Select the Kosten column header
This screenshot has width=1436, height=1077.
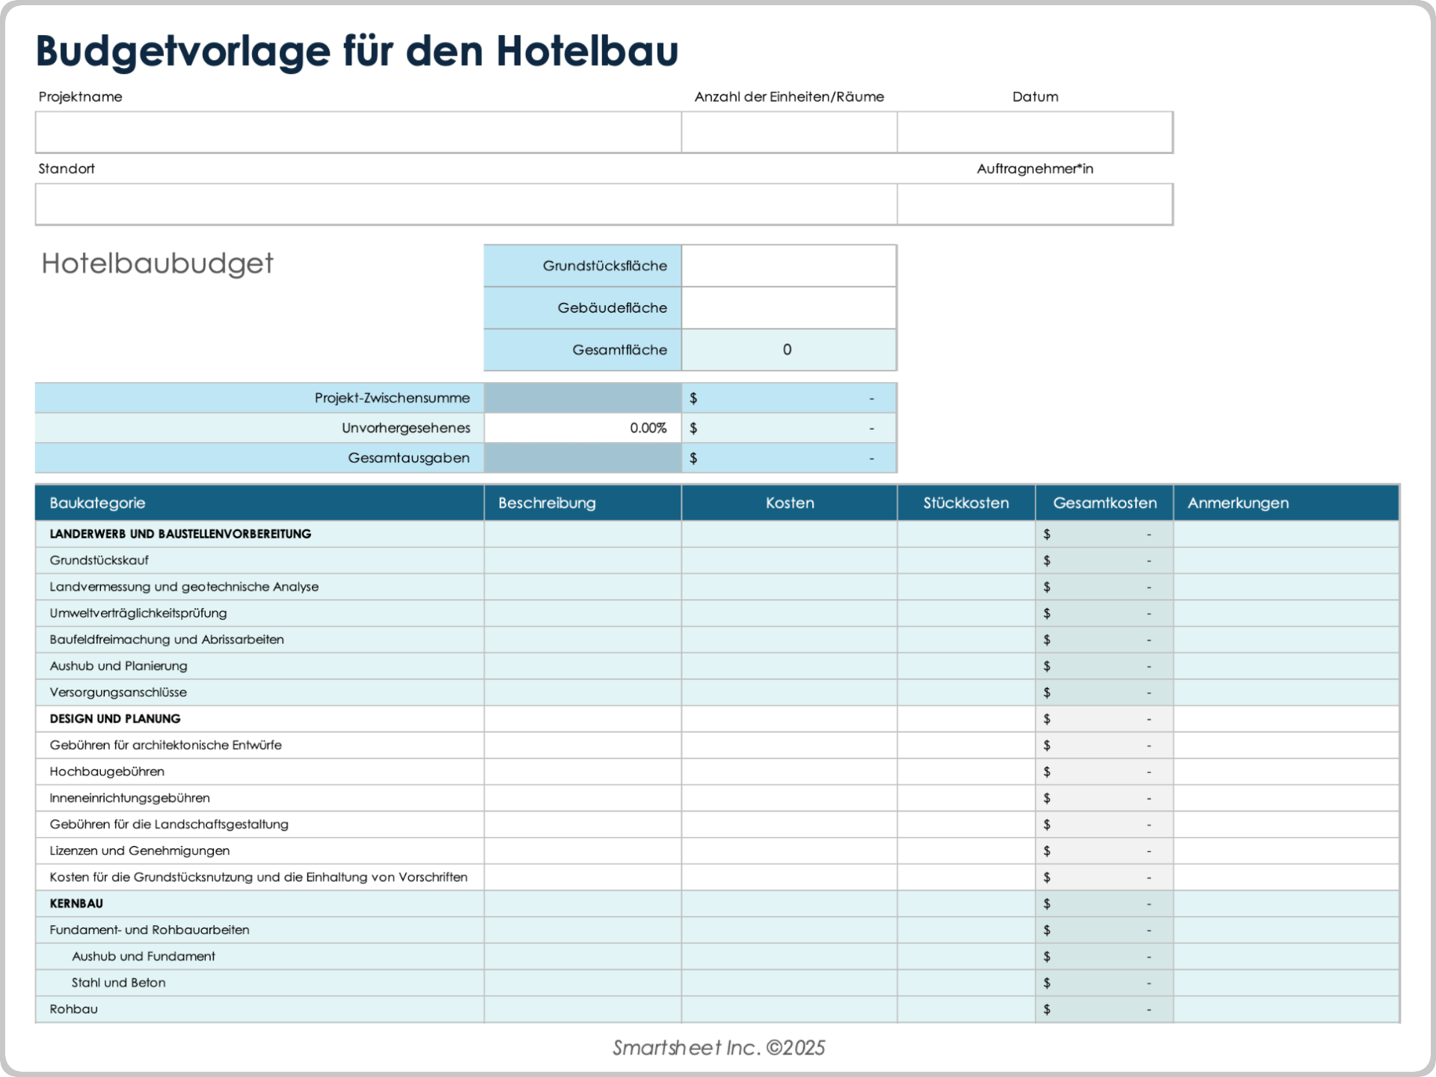(789, 503)
